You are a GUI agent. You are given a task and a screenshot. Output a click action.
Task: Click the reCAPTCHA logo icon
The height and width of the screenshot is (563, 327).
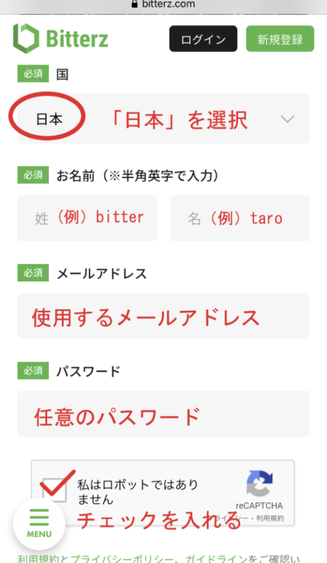[259, 483]
